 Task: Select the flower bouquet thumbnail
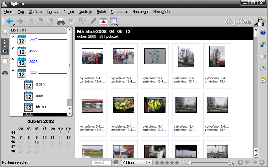click(x=124, y=105)
